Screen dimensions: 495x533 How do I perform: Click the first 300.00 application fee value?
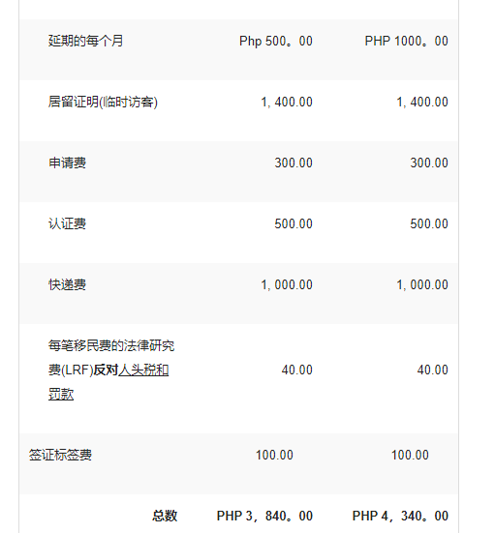click(294, 163)
